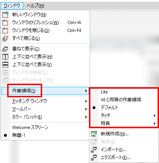The image size is (159, 163).
Task: Choose ウィンドウのリフレッシュ(W) menu entry
Action: click(x=45, y=23)
